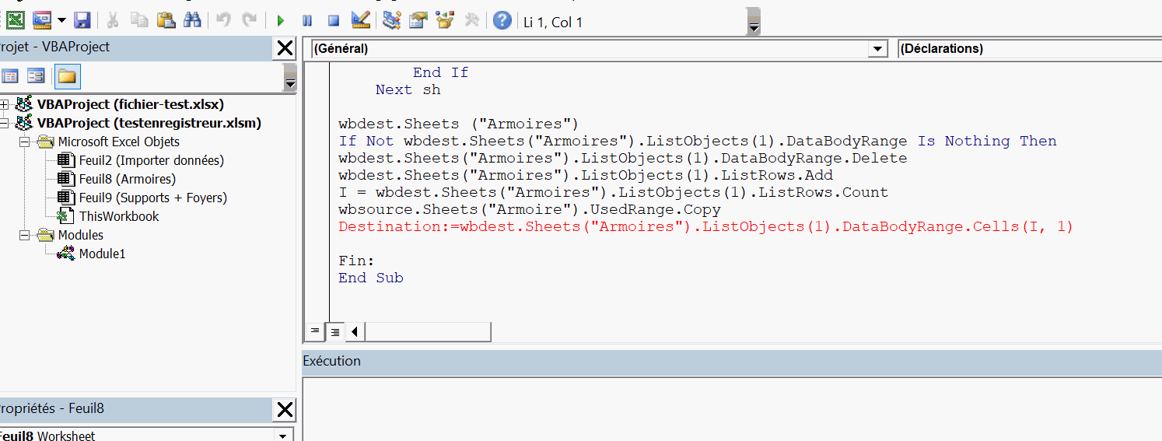
Task: Click the Undo arrow icon
Action: [x=223, y=20]
